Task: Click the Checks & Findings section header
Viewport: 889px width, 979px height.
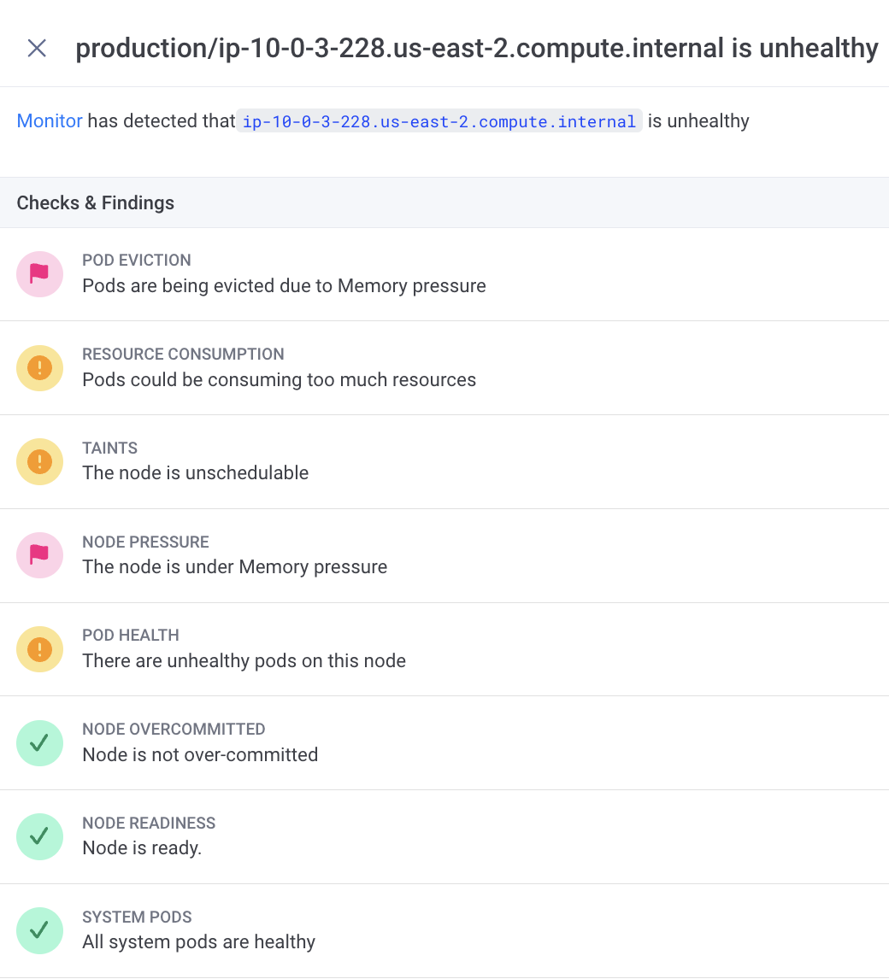Action: pos(96,203)
